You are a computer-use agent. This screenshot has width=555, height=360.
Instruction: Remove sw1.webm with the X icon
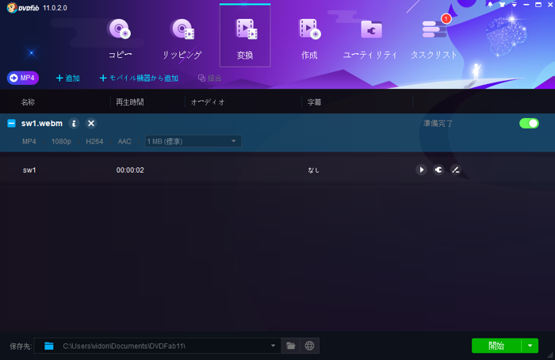(91, 123)
